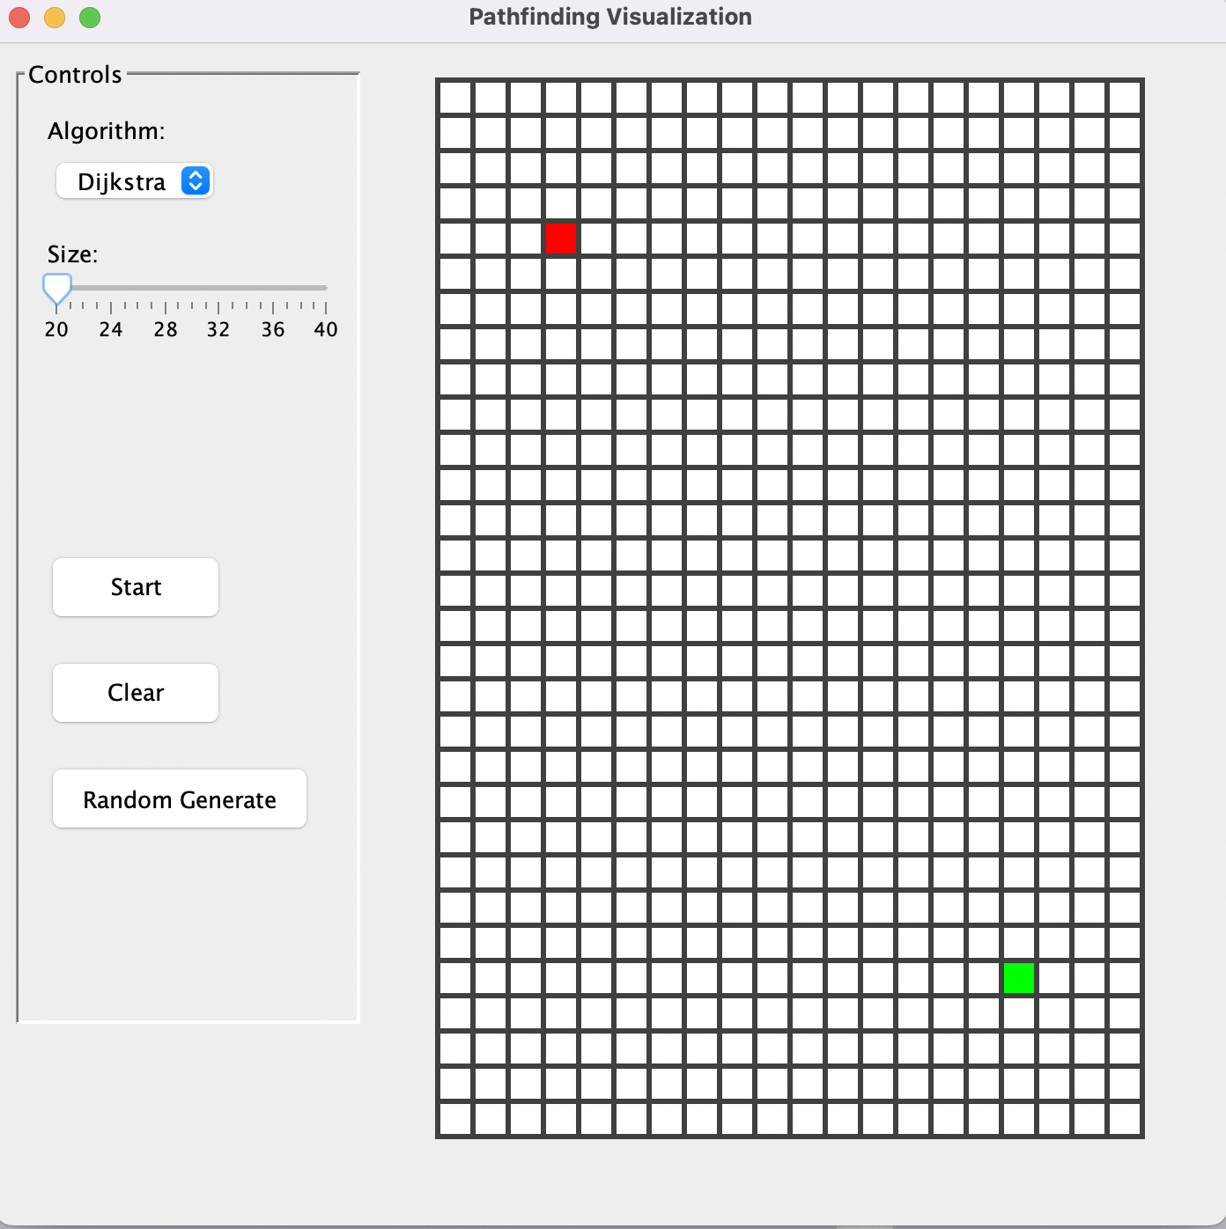
Task: Click the Random Generate button
Action: (179, 799)
